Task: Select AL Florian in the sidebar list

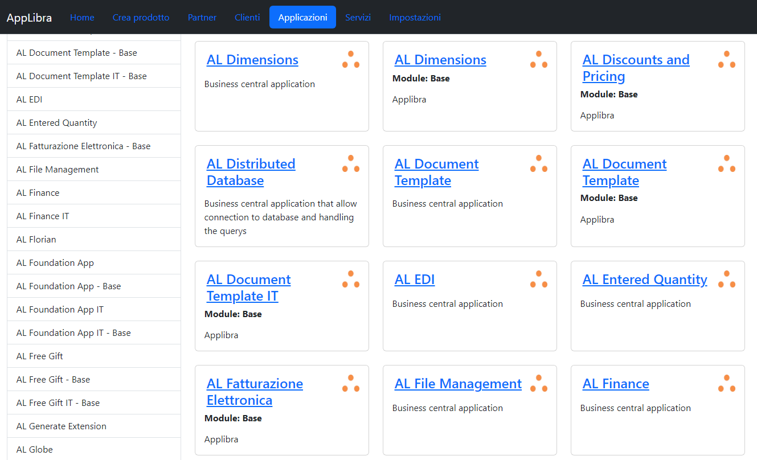Action: 36,240
